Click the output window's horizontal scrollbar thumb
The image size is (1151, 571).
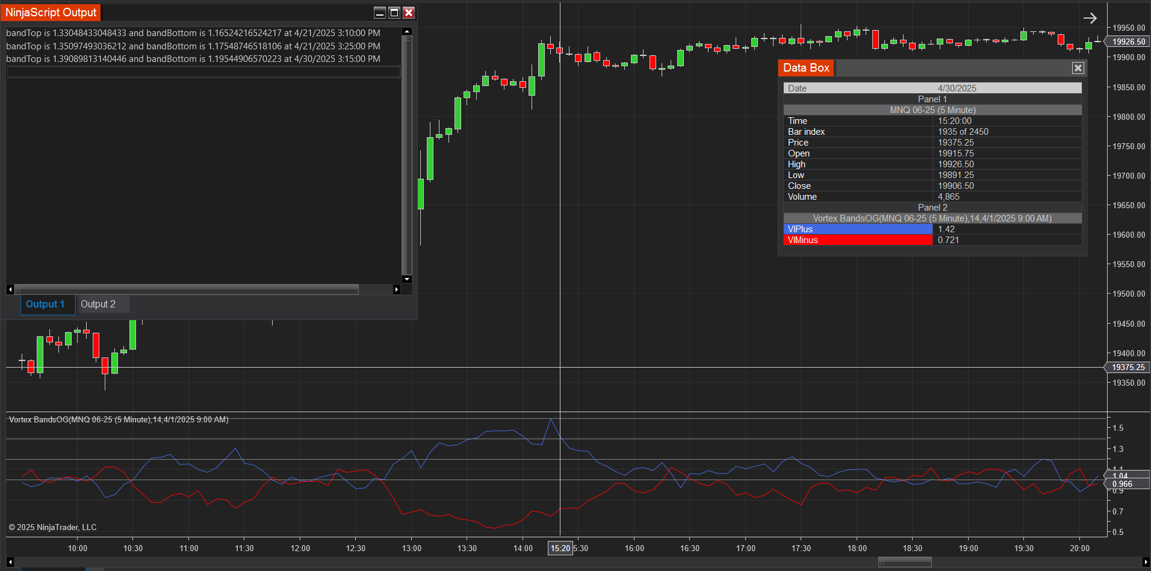(x=186, y=289)
